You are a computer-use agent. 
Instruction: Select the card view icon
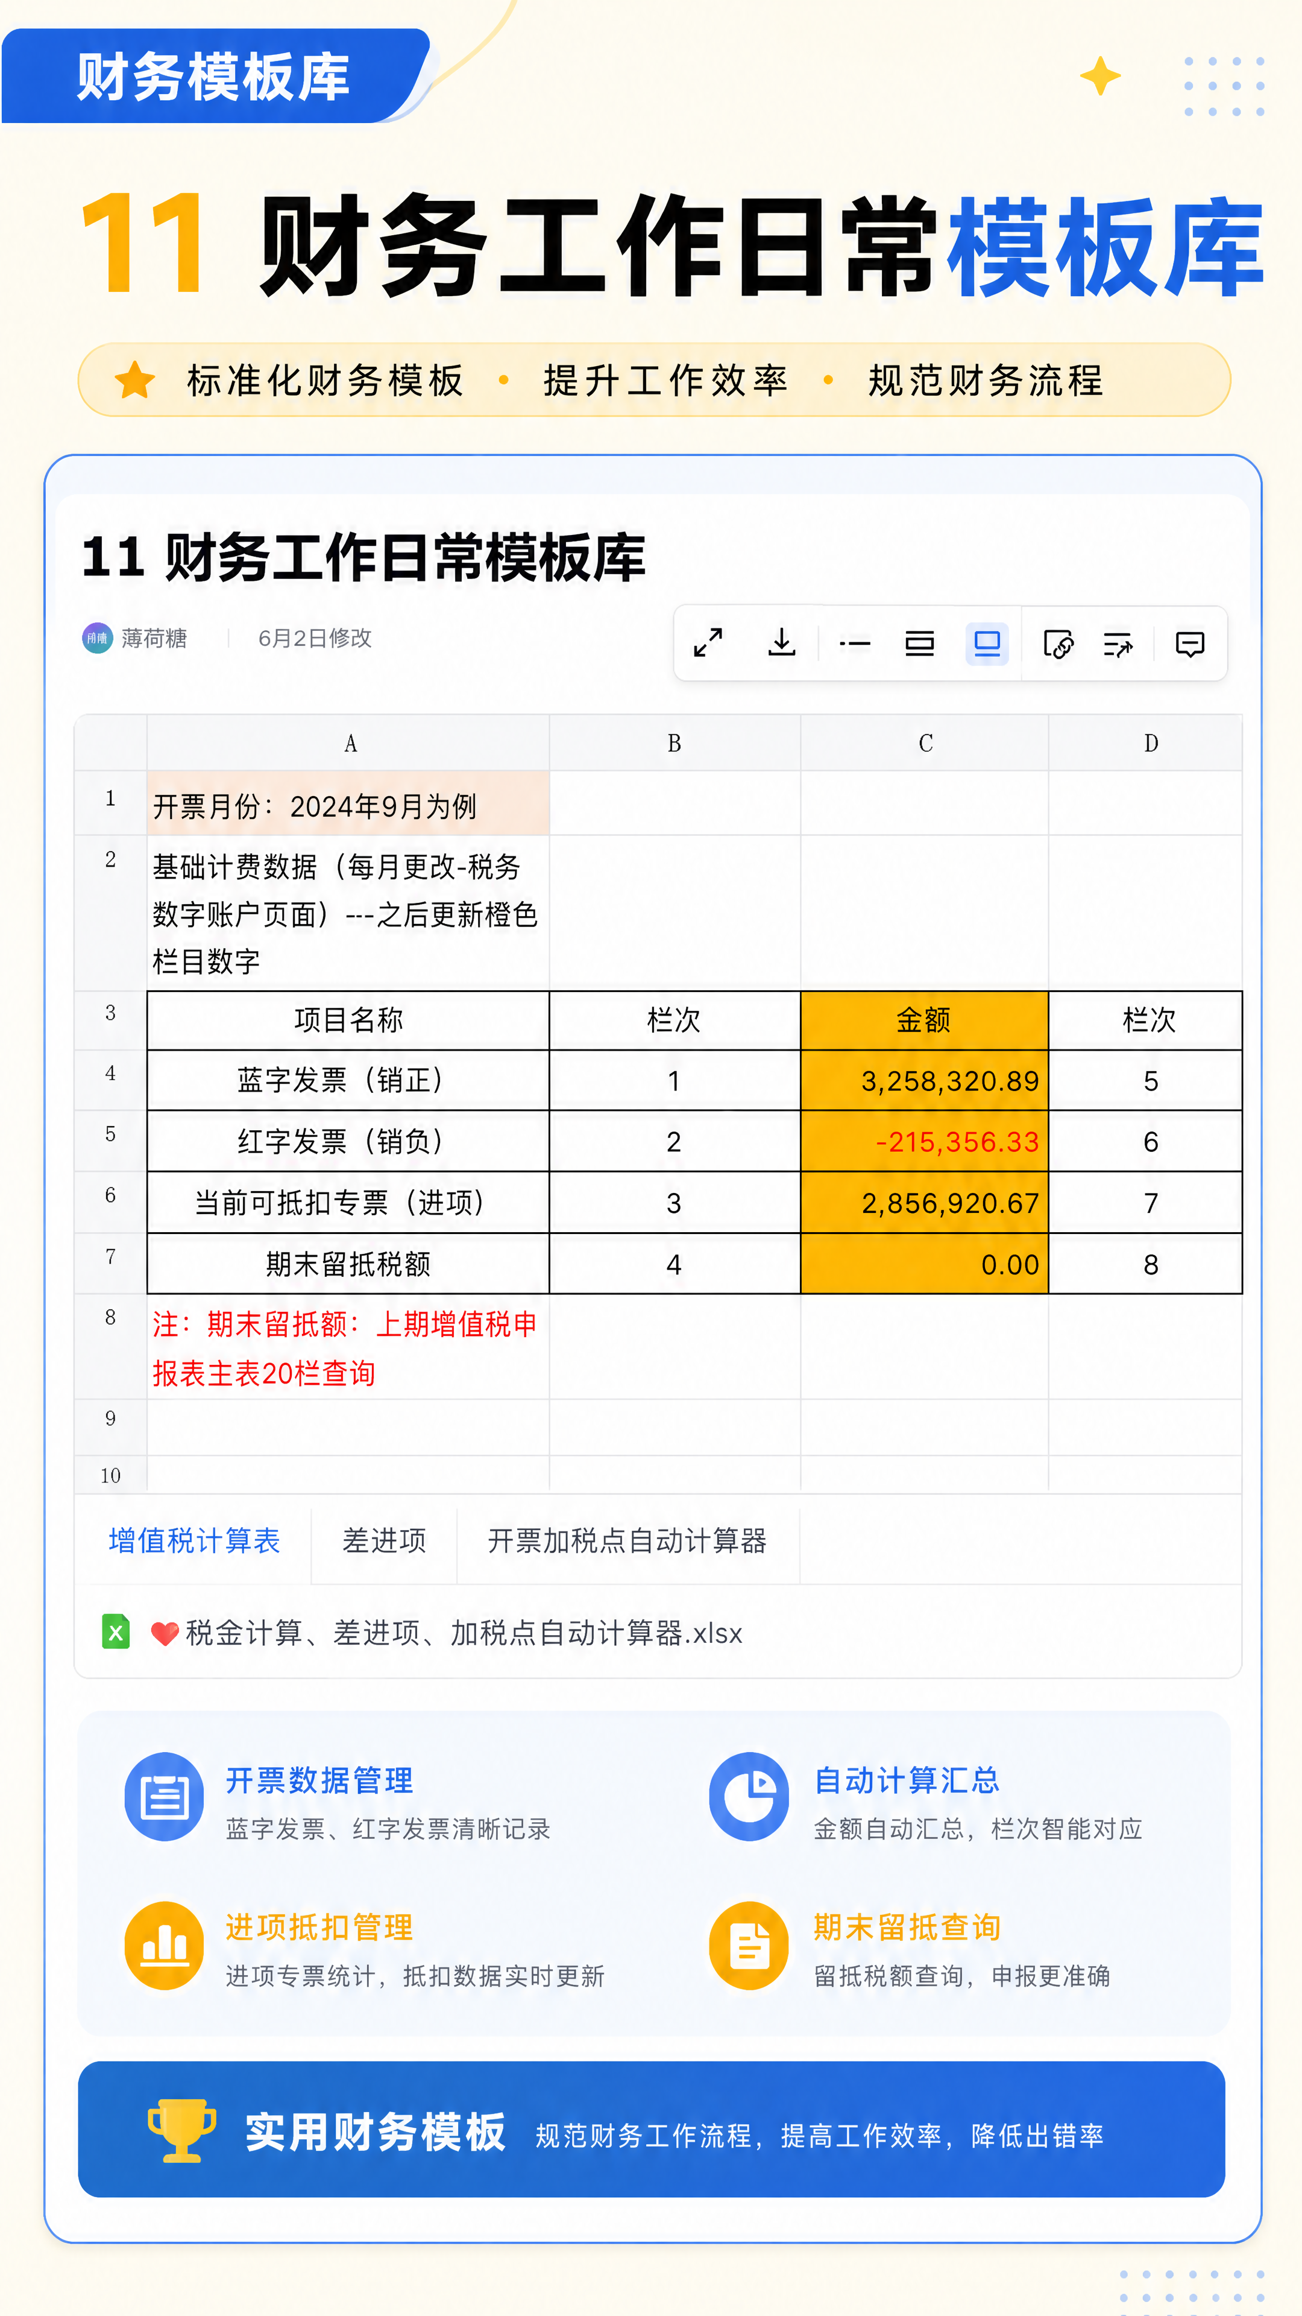click(919, 644)
